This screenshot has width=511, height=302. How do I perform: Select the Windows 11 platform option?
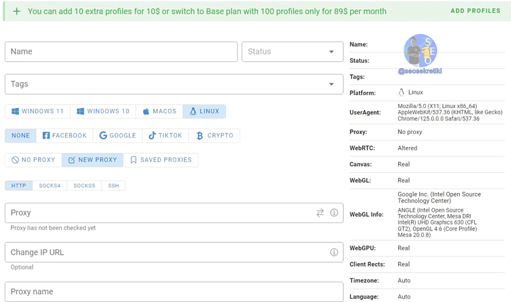click(x=37, y=112)
